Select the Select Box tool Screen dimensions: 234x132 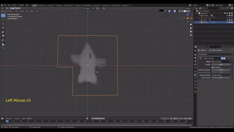pos(3,15)
